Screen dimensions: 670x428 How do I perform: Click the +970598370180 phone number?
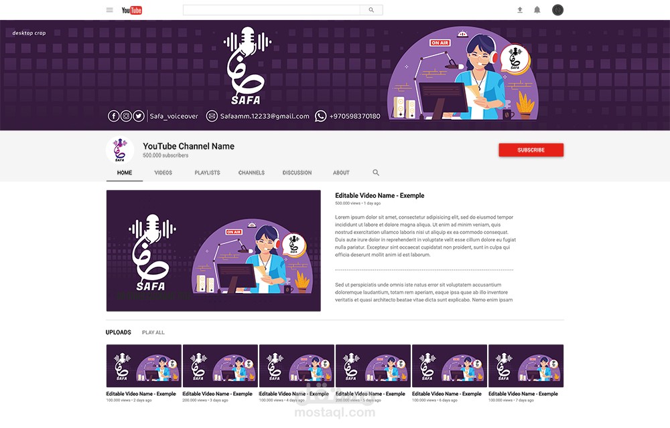pos(354,116)
